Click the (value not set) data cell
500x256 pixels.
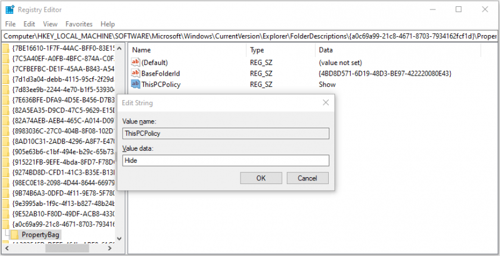click(x=340, y=63)
